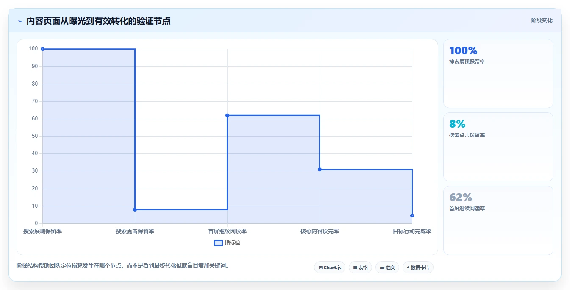Open the 62% 首屏继续阅读率 card
Viewport: 570px width, 290px height.
point(498,220)
